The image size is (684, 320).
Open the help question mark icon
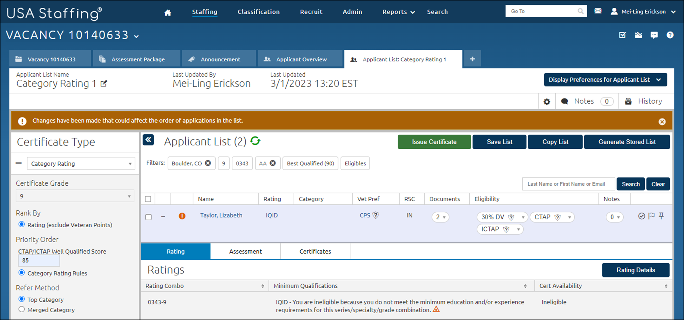click(x=670, y=35)
